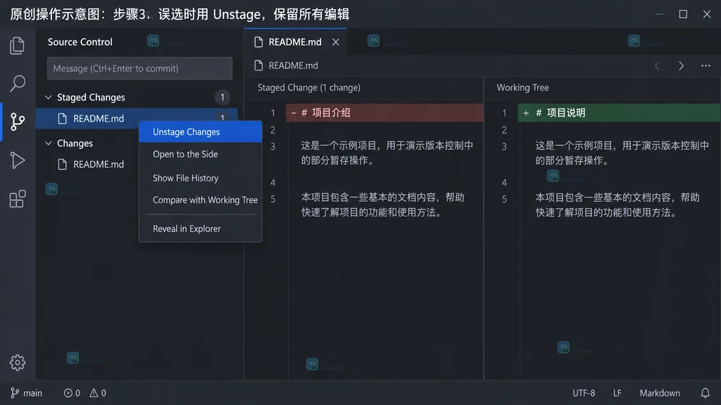
Task: Minimize the window
Action: pyautogui.click(x=659, y=14)
